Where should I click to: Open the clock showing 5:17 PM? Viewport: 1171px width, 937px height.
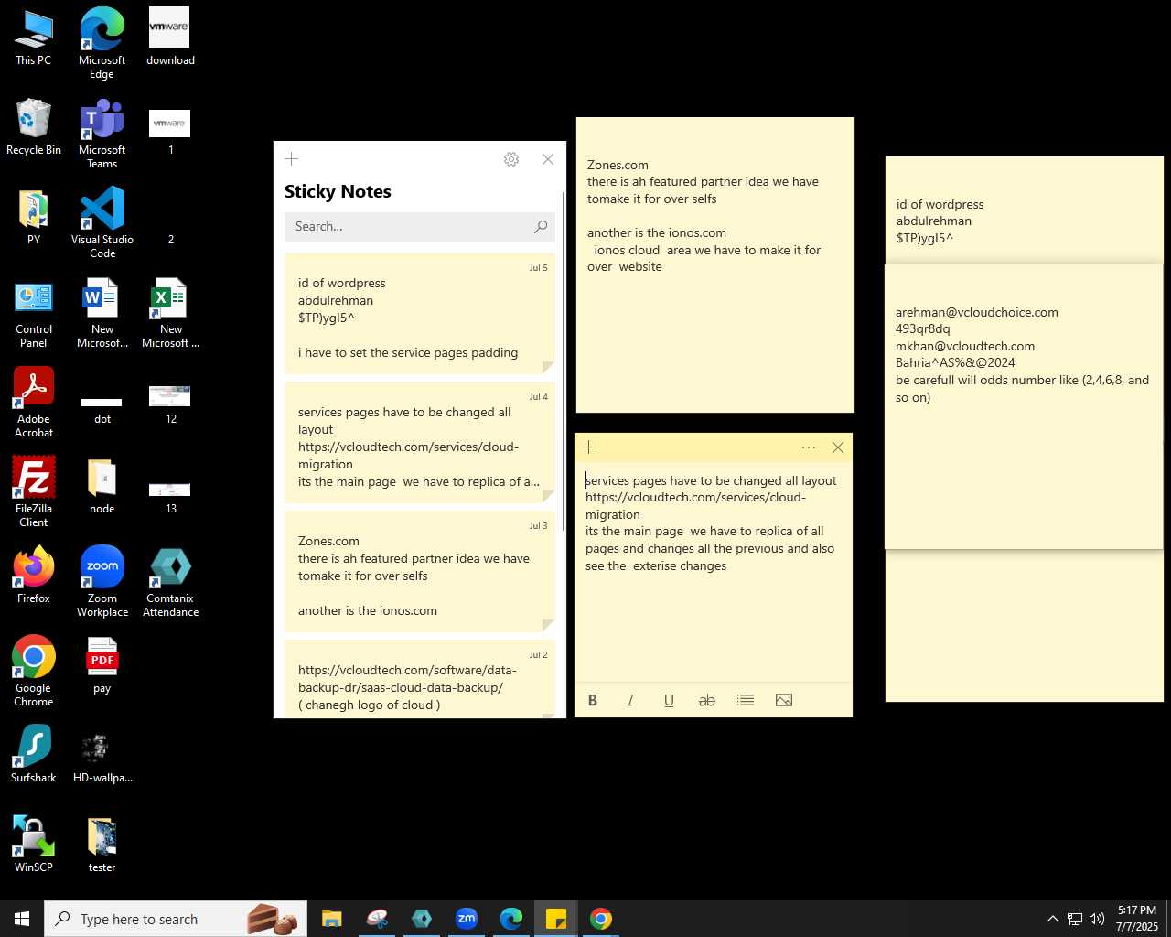click(x=1136, y=919)
